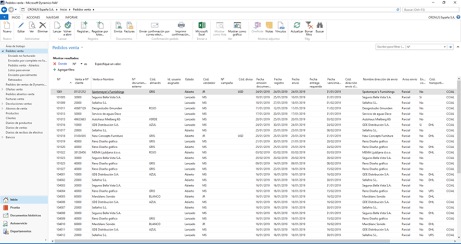Open Área de trabajo item
The width and height of the screenshot is (461, 244).
pyautogui.click(x=15, y=46)
